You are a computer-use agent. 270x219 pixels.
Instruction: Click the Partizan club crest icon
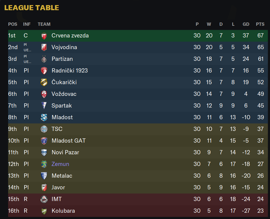pos(44,59)
